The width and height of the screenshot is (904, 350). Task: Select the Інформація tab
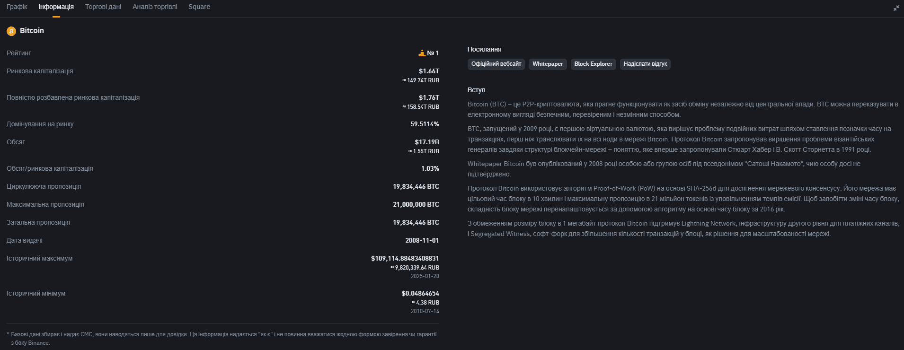point(56,7)
